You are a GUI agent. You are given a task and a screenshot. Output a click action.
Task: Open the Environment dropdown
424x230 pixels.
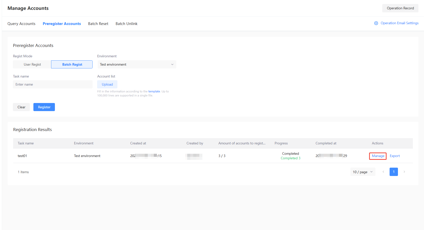click(137, 64)
